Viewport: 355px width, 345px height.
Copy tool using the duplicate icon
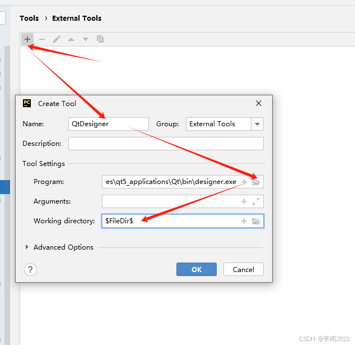click(x=100, y=39)
